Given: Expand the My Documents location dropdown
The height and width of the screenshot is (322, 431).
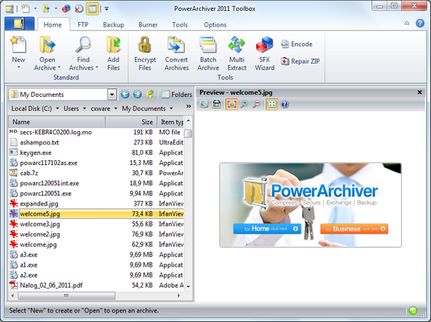Looking at the screenshot, I should (112, 95).
